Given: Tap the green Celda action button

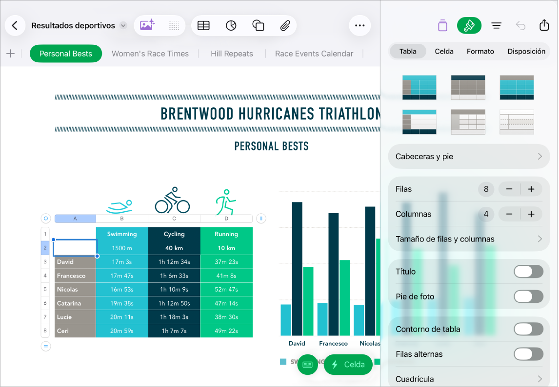Looking at the screenshot, I should (x=348, y=365).
